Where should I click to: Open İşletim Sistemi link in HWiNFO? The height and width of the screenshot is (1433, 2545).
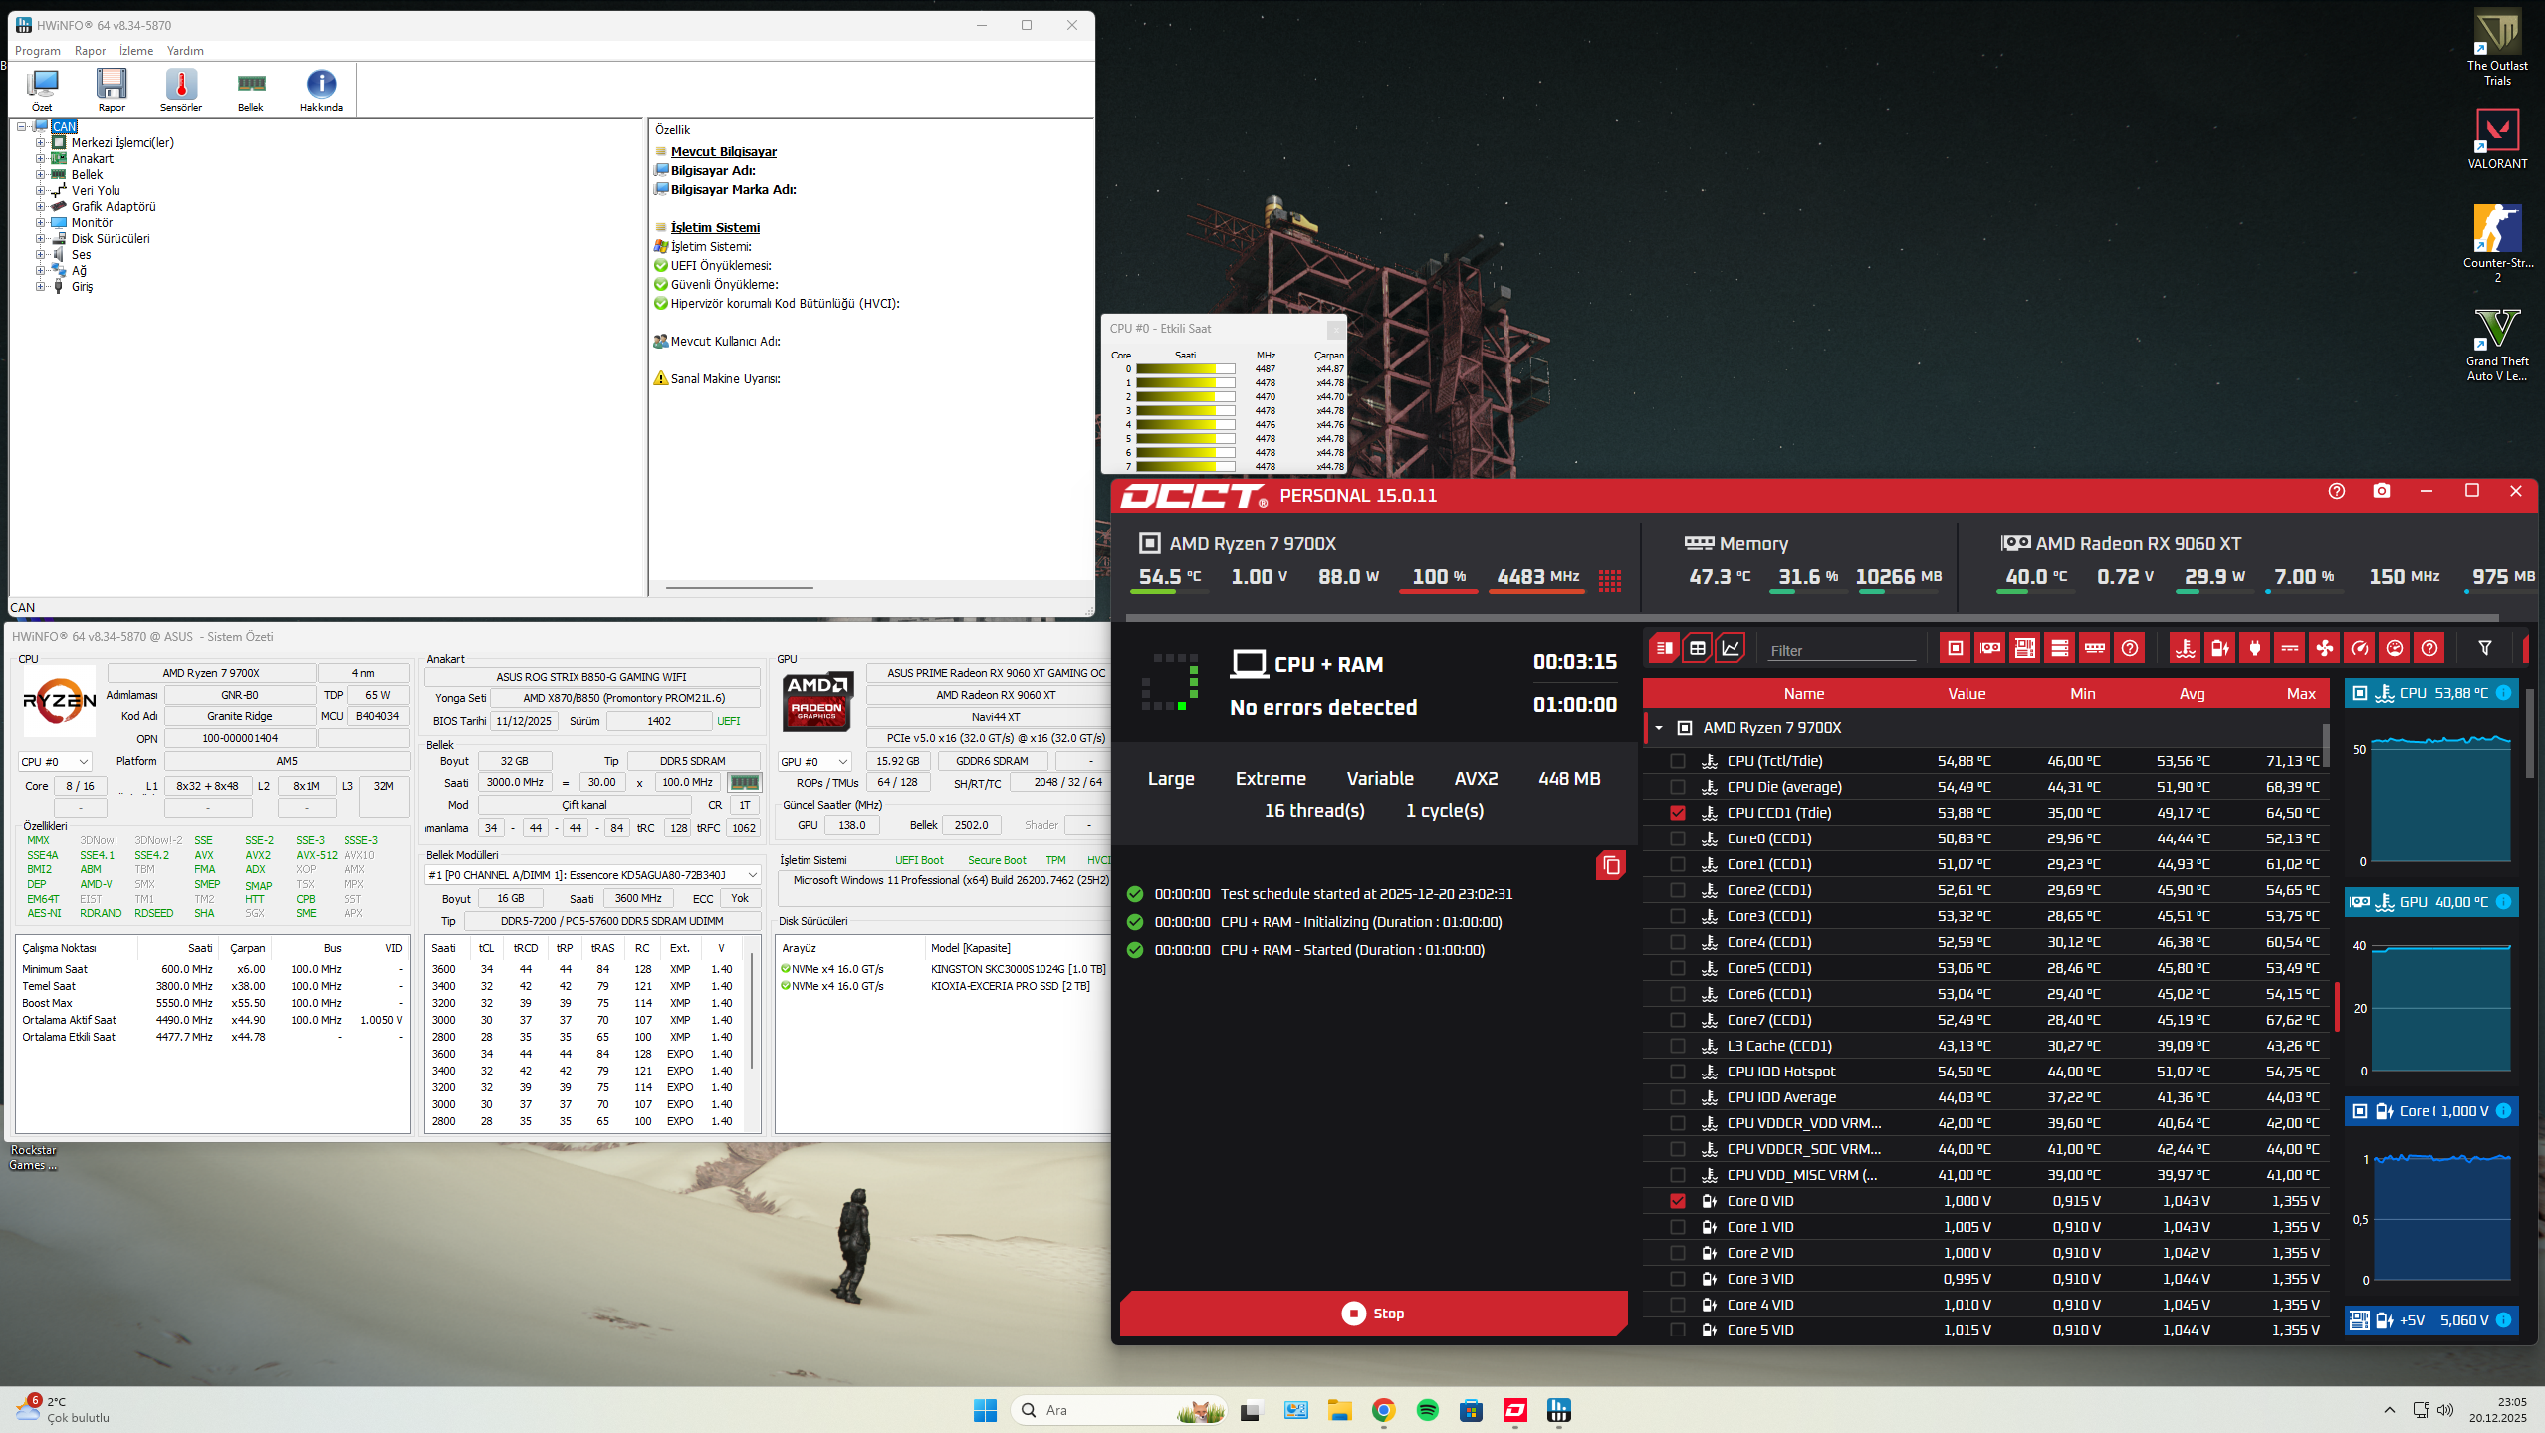[x=715, y=228]
